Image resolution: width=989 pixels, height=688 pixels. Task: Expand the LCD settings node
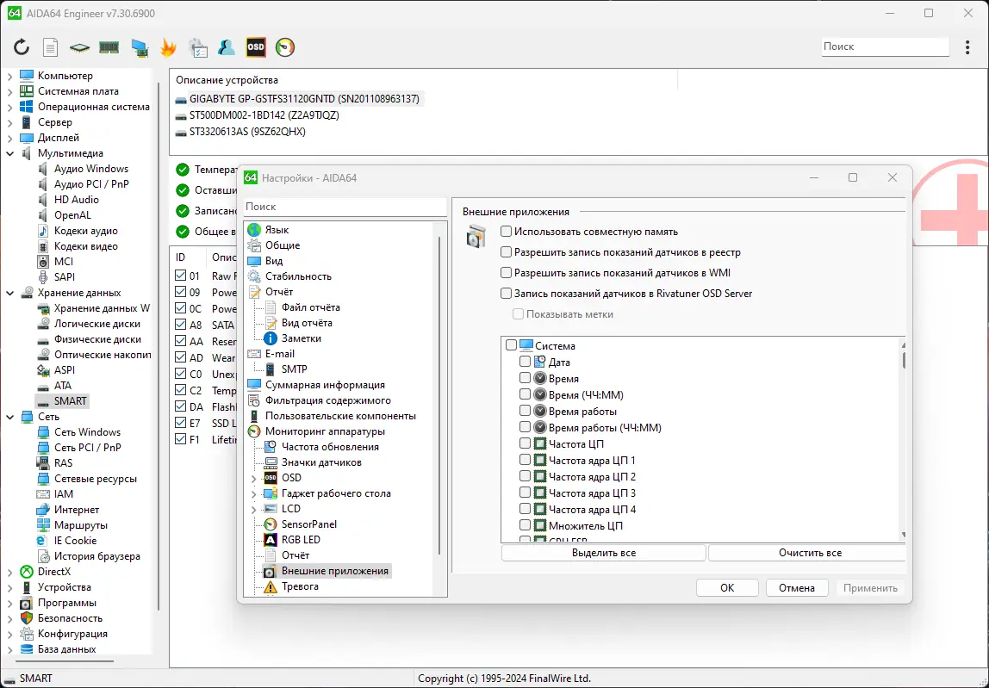point(253,510)
